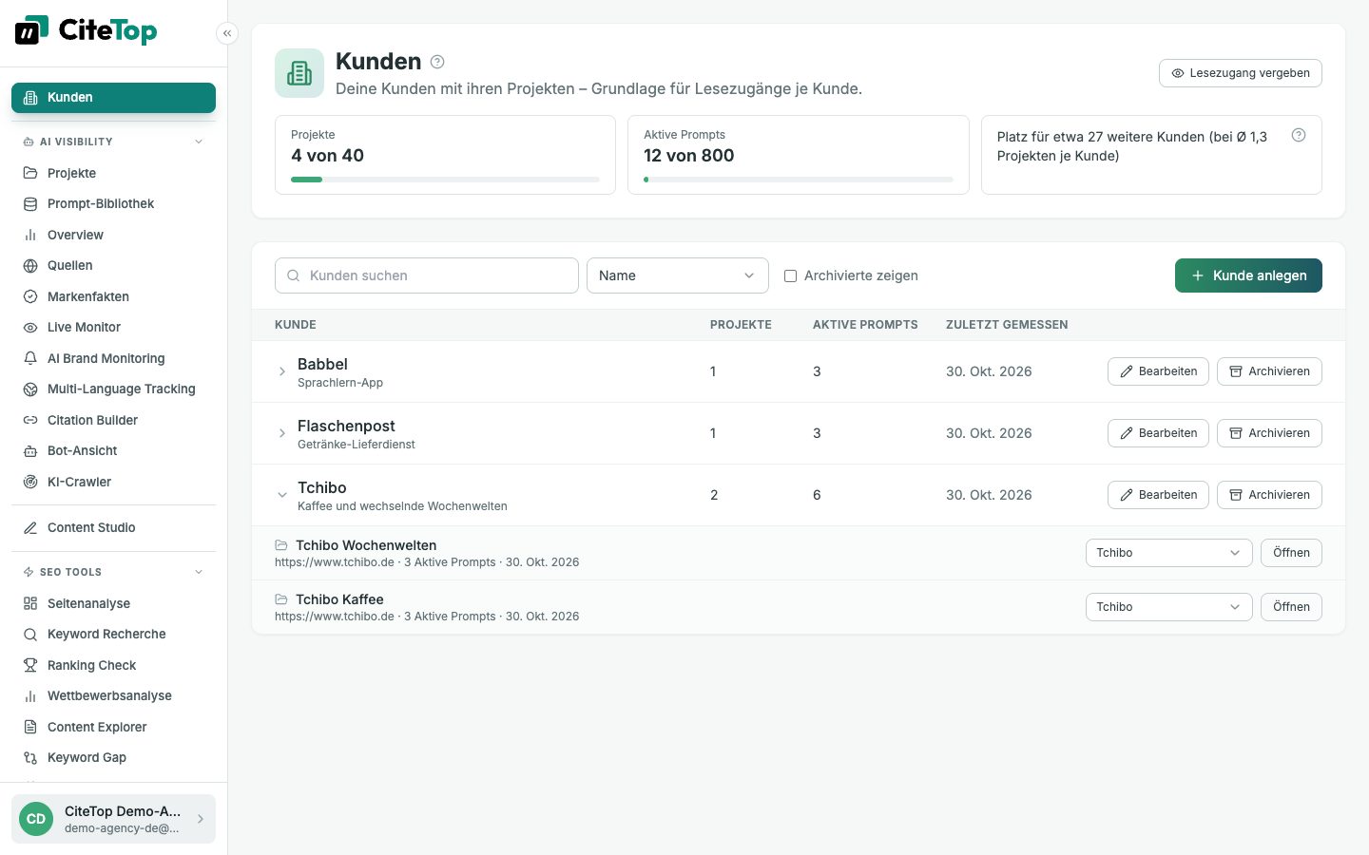Click the folder icon beside Tchibo Wochenwelten
This screenshot has height=855, width=1369.
[281, 545]
